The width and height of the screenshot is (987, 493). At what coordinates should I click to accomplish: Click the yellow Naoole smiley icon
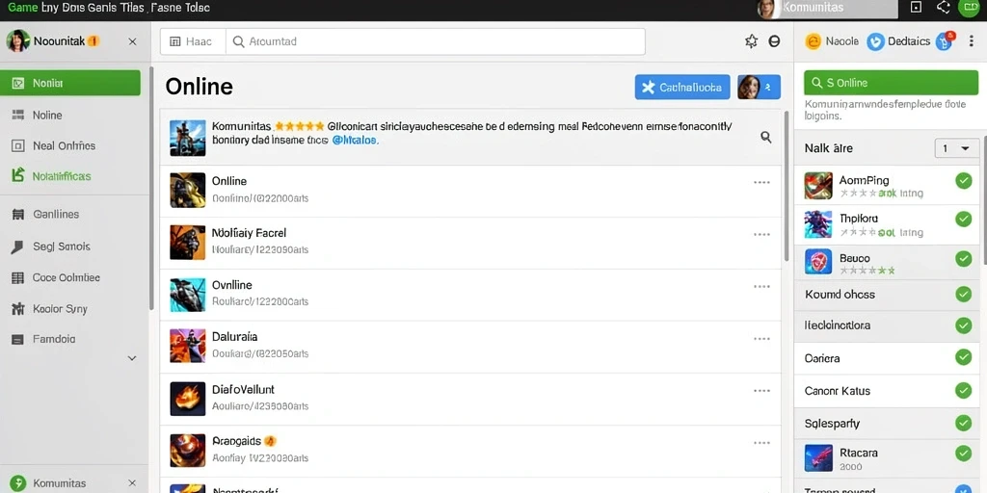pyautogui.click(x=814, y=41)
